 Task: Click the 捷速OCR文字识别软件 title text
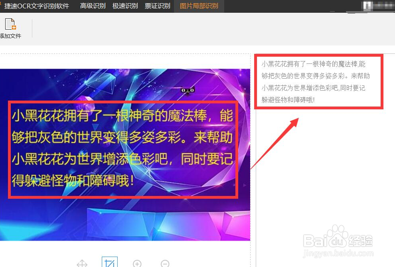pyautogui.click(x=38, y=6)
